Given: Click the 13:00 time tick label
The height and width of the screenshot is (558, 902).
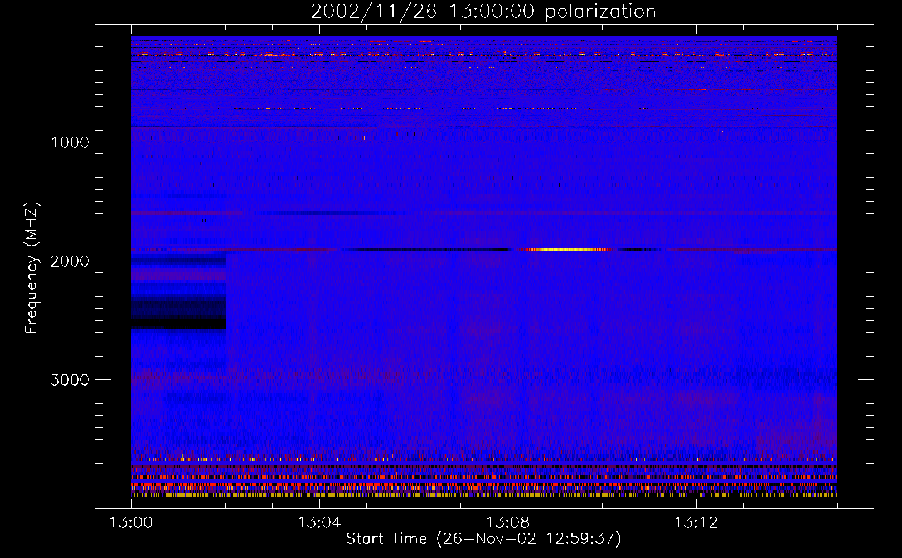Looking at the screenshot, I should point(131,523).
